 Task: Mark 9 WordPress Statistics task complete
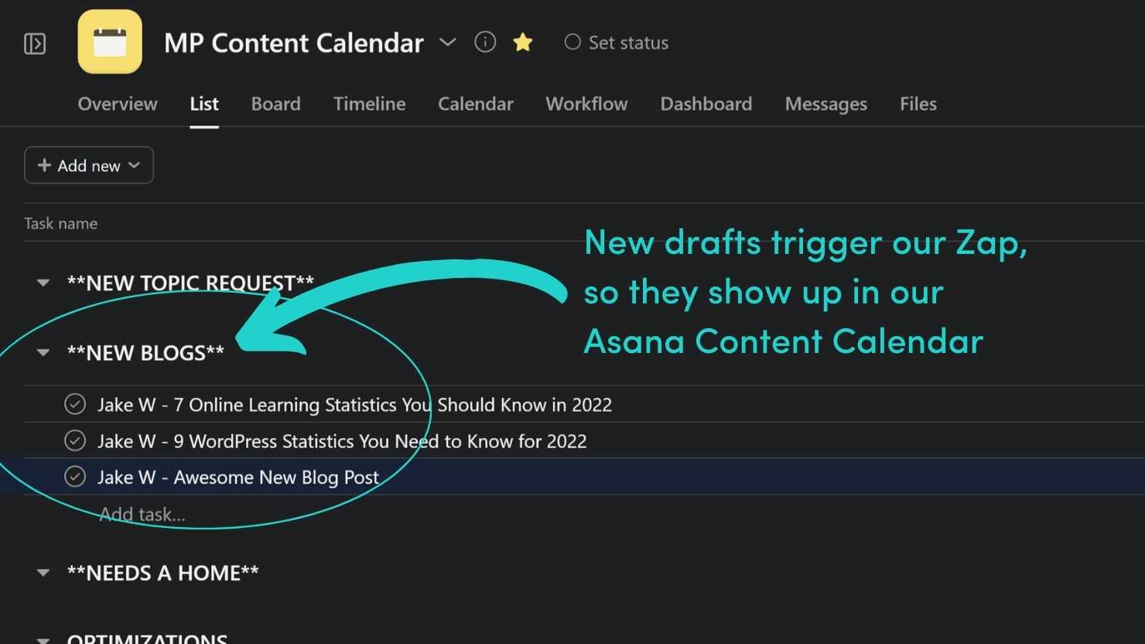pyautogui.click(x=75, y=440)
